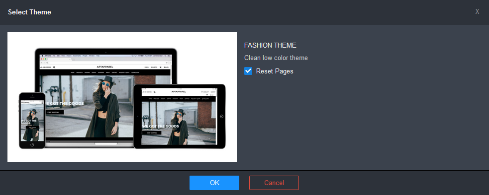Cancel the theme selection dialog
The image size is (489, 195).
point(274,183)
